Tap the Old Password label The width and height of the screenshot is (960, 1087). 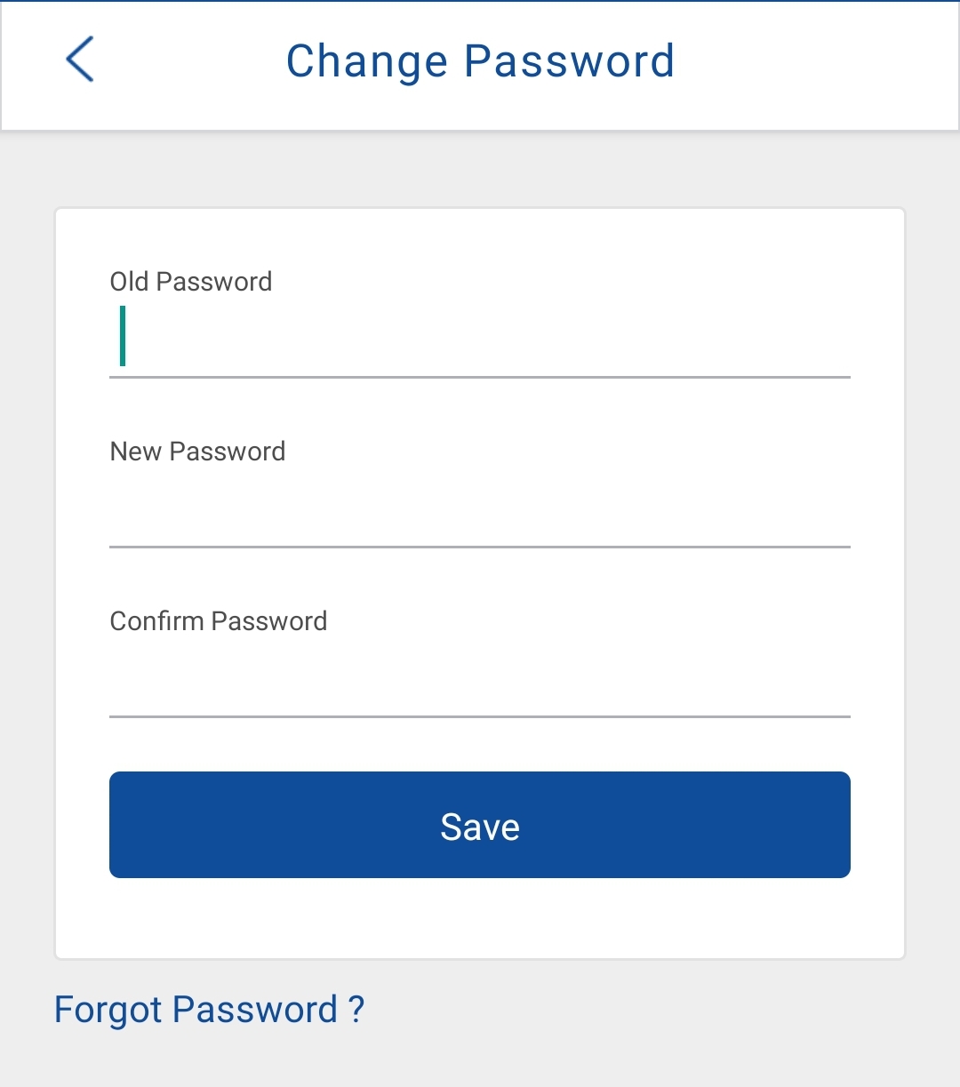191,282
